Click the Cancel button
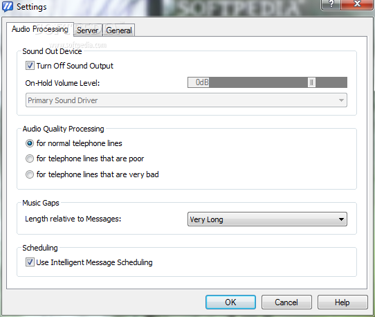 286,302
